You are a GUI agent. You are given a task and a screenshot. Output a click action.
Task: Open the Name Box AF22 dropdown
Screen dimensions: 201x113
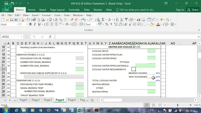tap(21, 37)
